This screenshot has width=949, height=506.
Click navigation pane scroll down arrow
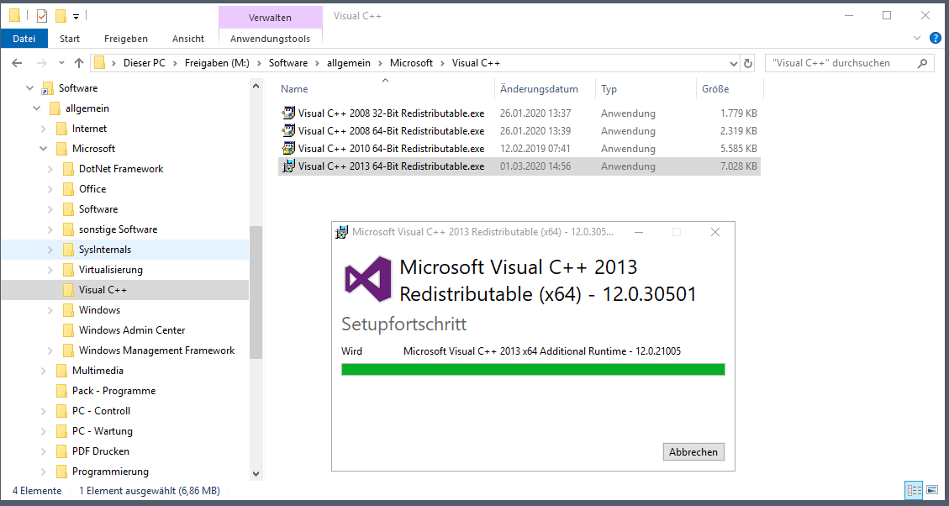[x=256, y=474]
